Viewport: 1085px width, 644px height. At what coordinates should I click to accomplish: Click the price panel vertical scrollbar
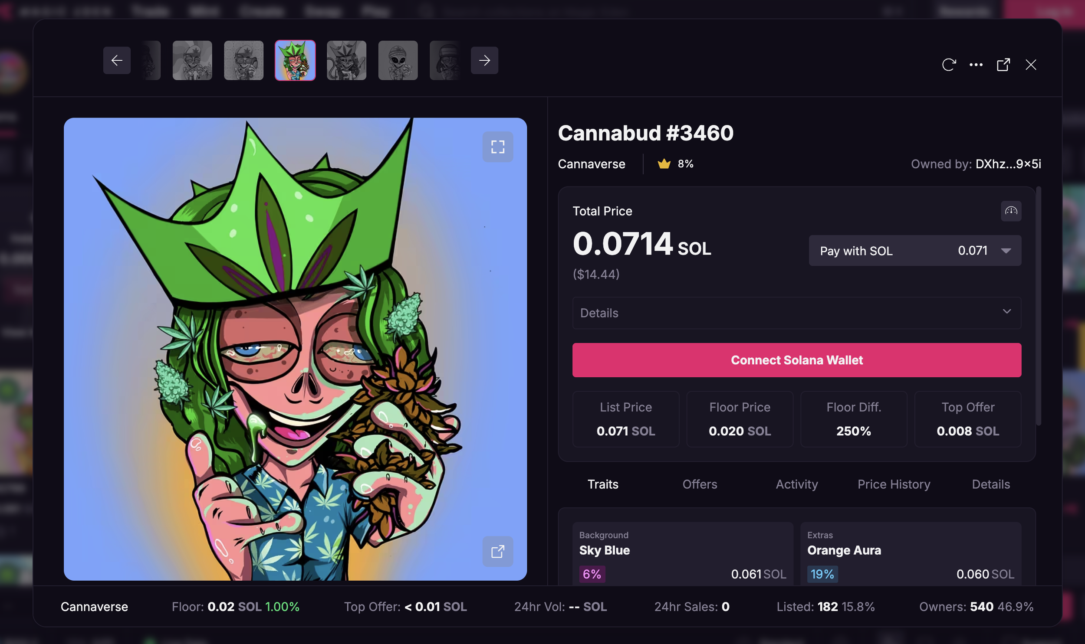click(x=1039, y=306)
